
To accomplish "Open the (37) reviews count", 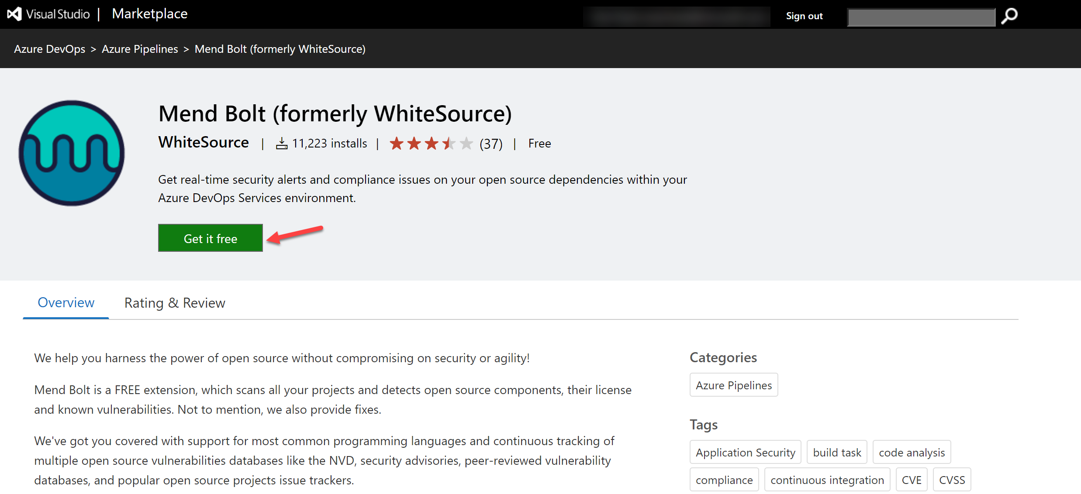I will pos(491,144).
